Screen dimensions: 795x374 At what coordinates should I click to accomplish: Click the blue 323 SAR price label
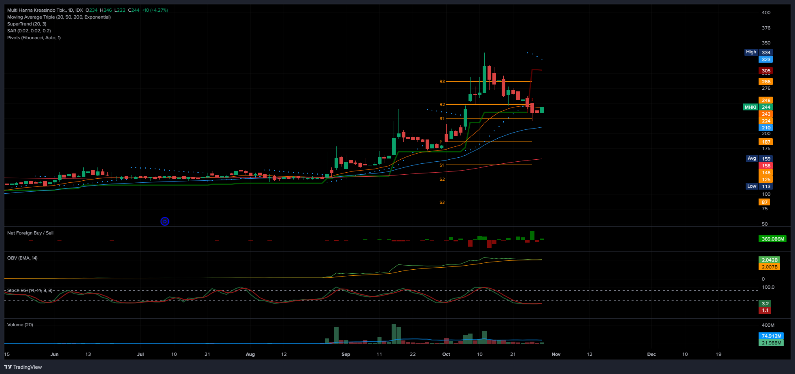point(766,59)
